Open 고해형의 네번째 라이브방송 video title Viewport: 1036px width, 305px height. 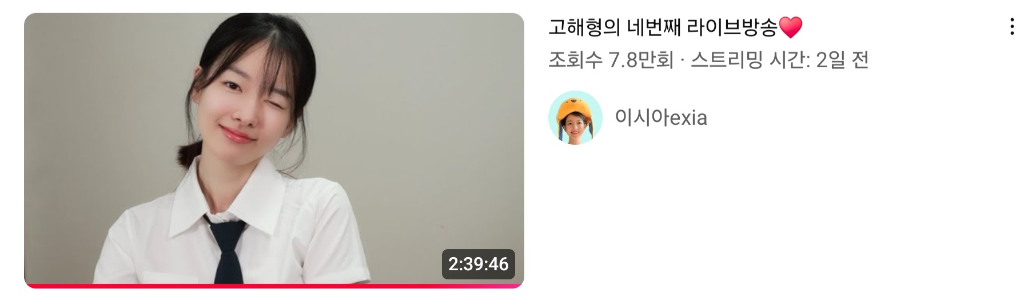point(675,27)
